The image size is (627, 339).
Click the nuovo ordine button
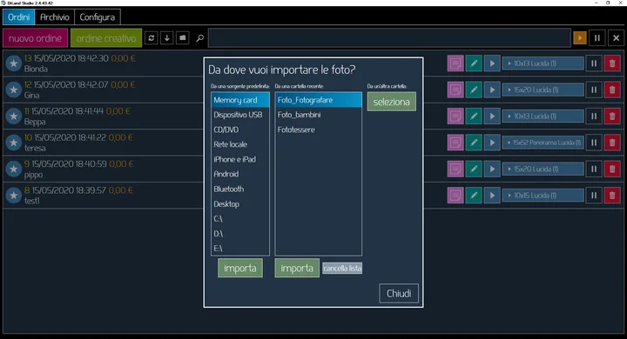(x=35, y=38)
